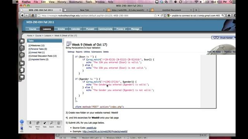Click the Tasks panel header
The image size is (248, 139).
(45, 41)
